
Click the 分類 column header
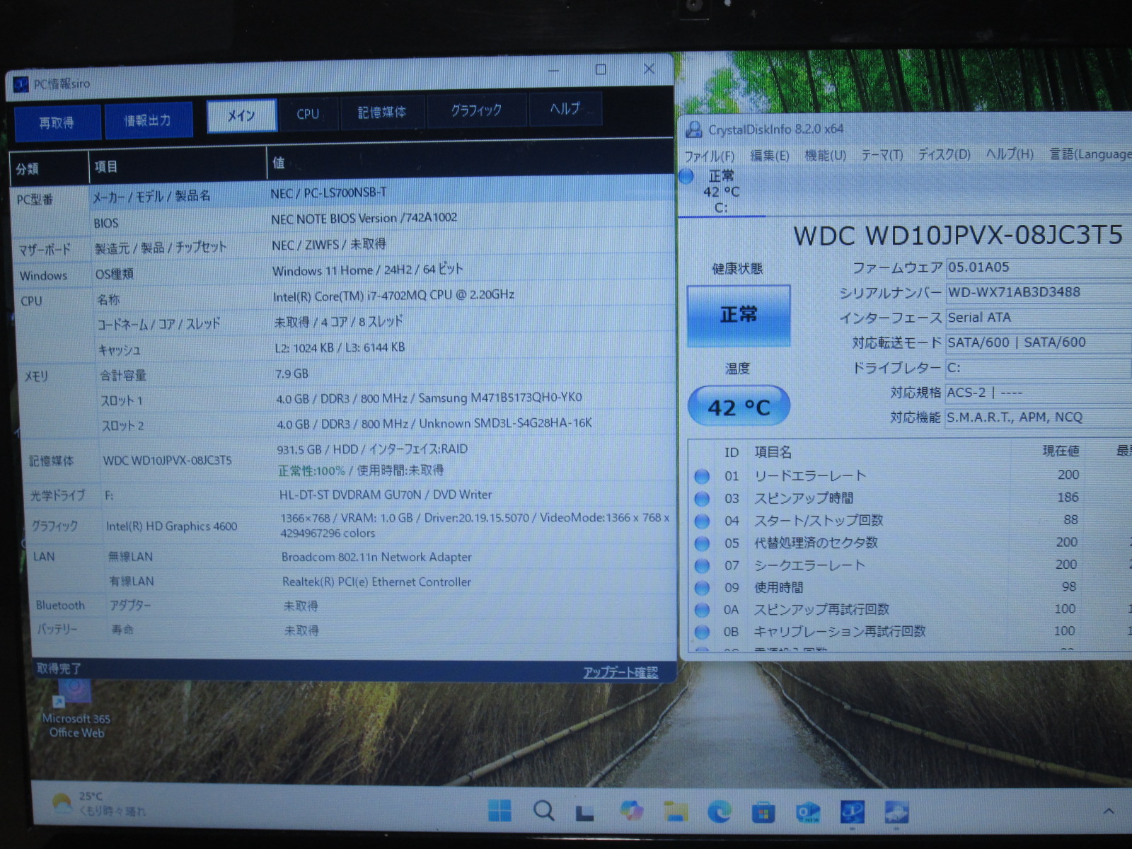[x=50, y=169]
